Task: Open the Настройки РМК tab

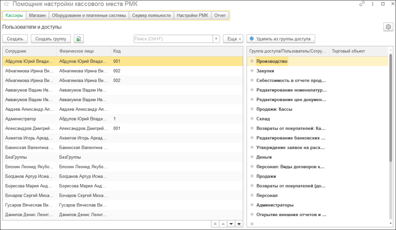Action: (x=193, y=15)
